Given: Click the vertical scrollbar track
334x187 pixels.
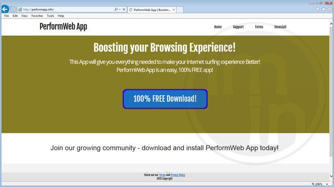Looking at the screenshot, I should coord(331,100).
